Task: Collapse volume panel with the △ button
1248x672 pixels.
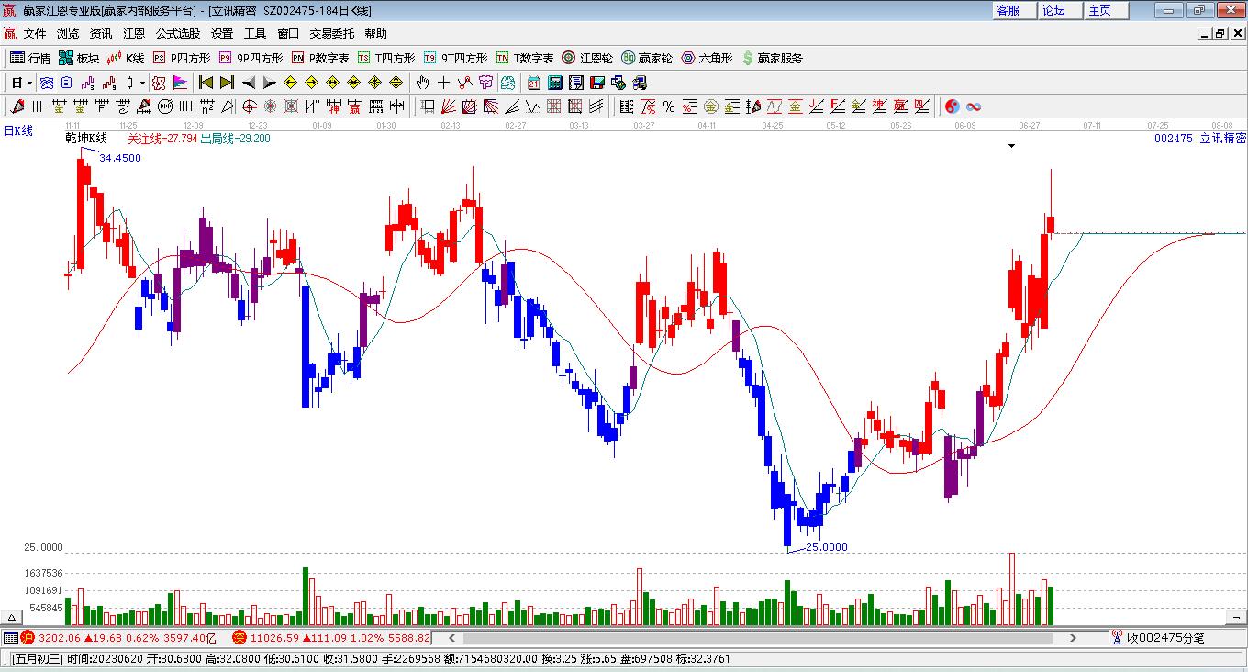Action: click(x=12, y=616)
